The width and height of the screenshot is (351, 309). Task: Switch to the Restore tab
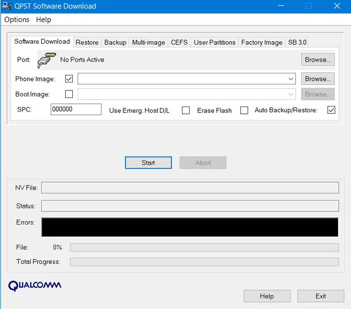coord(87,42)
